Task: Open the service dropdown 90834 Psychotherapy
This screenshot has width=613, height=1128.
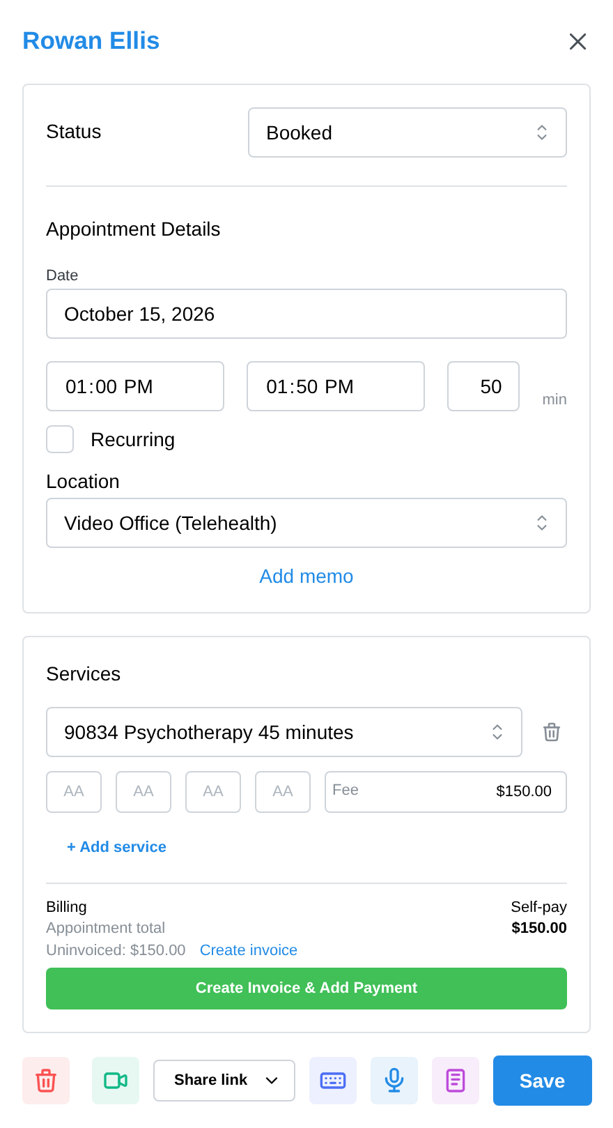Action: click(x=284, y=732)
